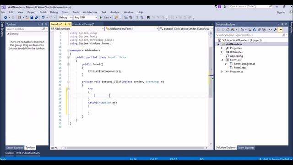Open the button1_Click member dropdown
The height and width of the screenshot is (165, 293).
tap(186, 29)
